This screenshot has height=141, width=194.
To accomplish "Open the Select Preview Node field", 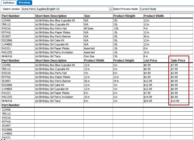I will [166, 9].
